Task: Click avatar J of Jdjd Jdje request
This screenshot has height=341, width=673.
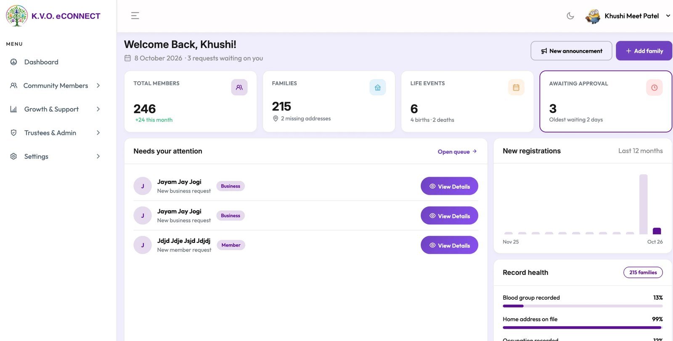Action: [x=143, y=245]
